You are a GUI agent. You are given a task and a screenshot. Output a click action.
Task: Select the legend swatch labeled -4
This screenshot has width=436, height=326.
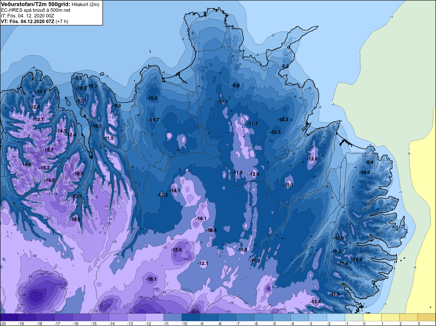pos(300,317)
